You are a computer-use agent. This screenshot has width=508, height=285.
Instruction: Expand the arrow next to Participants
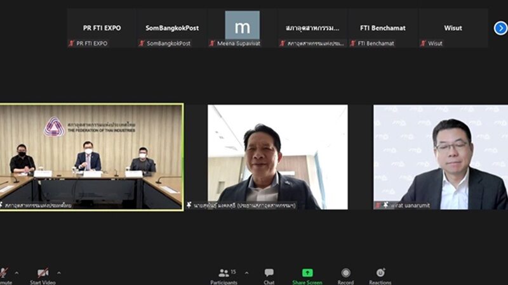pos(246,273)
